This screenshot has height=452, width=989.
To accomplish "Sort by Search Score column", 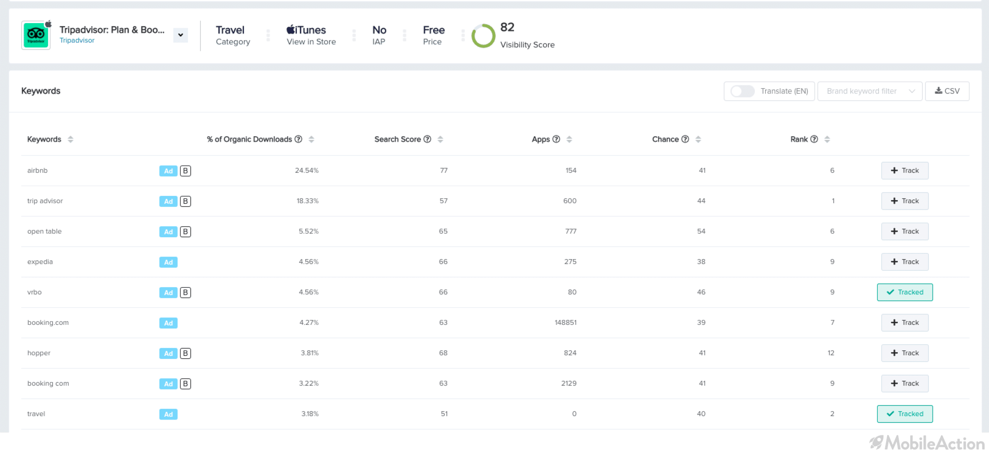I will click(x=440, y=139).
